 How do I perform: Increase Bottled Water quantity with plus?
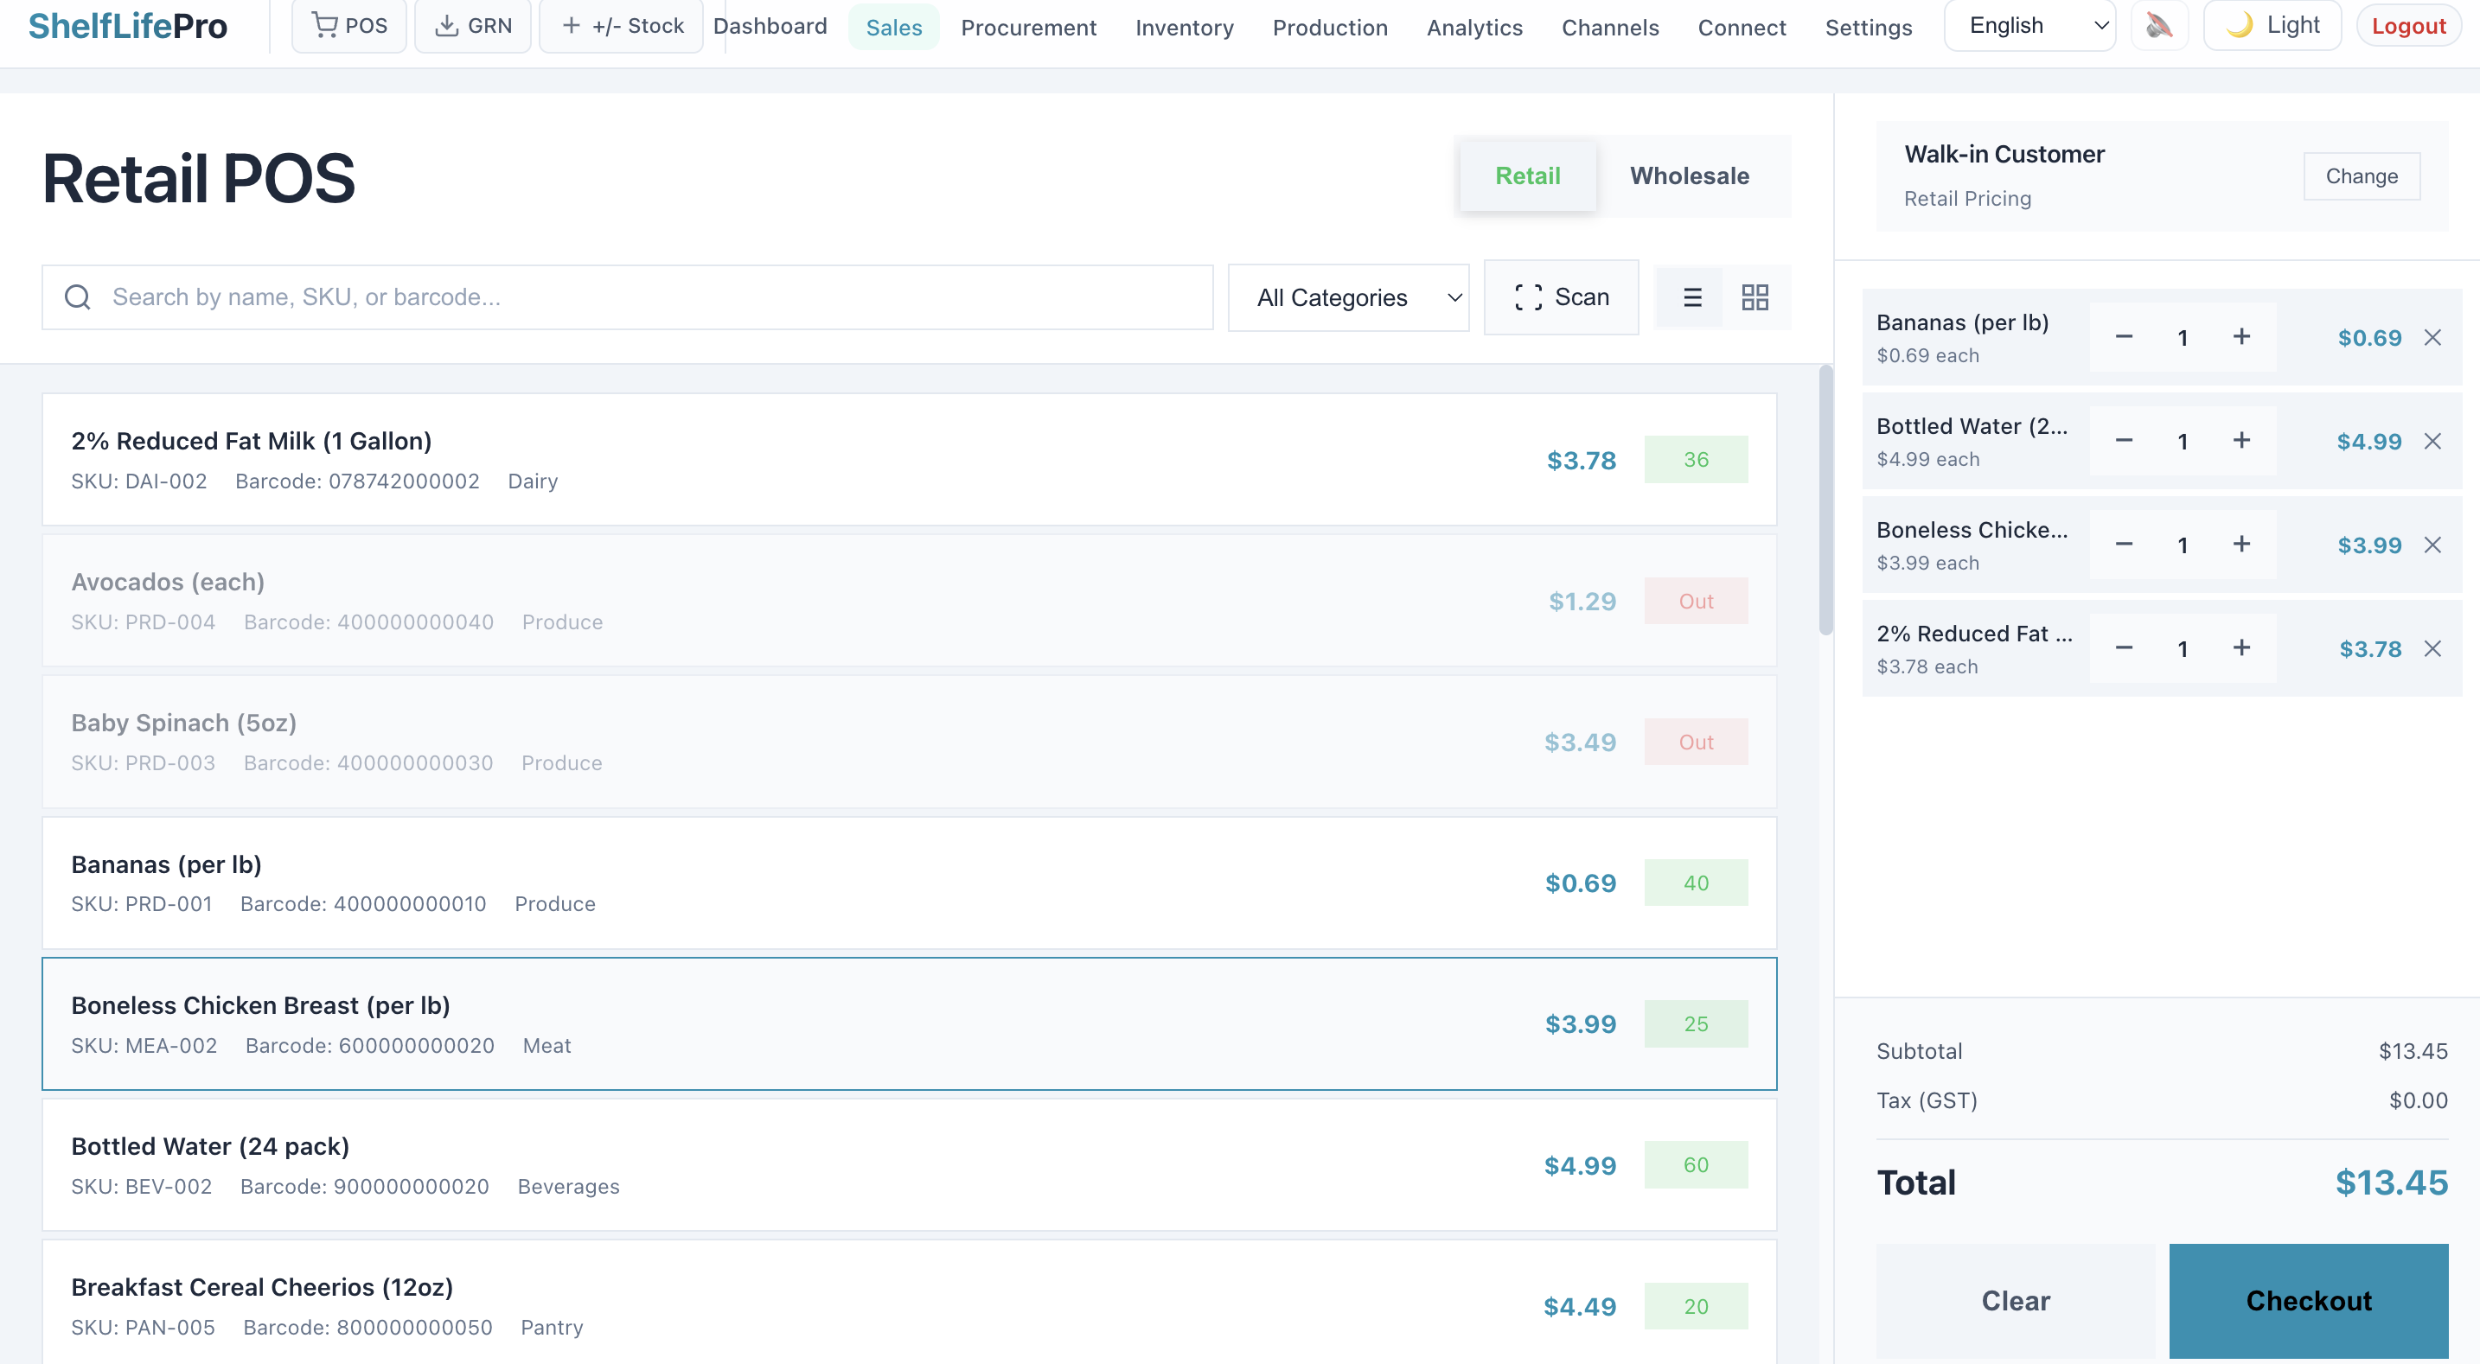coord(2241,441)
